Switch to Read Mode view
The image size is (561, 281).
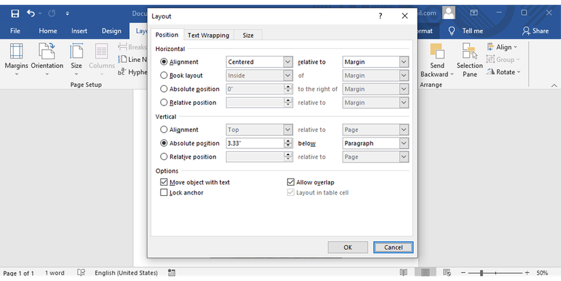click(403, 273)
